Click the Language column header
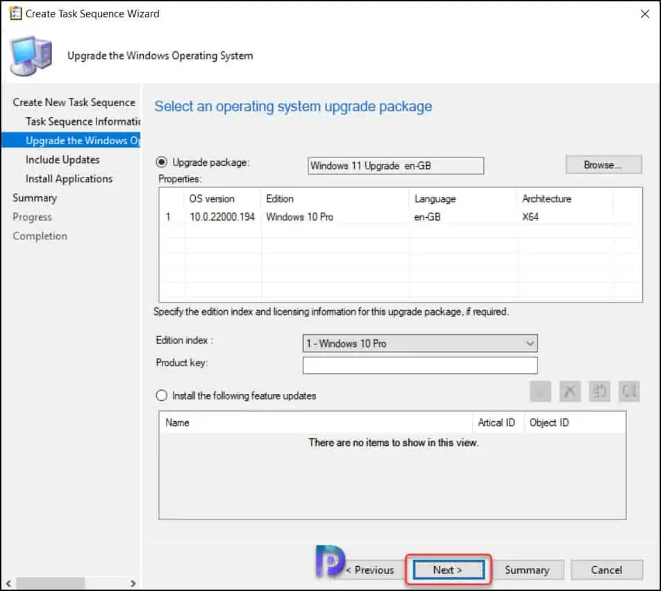This screenshot has height=591, width=661. point(462,198)
